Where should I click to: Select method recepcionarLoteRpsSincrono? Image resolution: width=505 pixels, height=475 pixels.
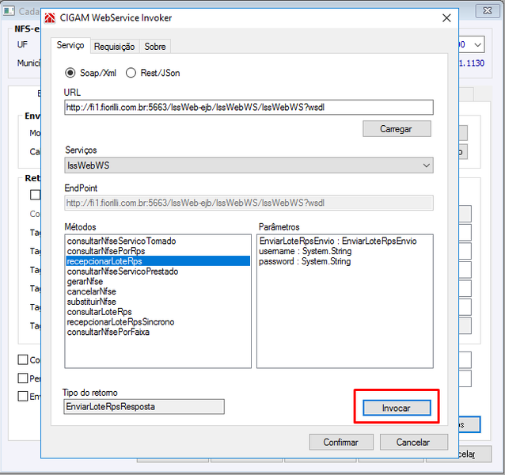158,321
